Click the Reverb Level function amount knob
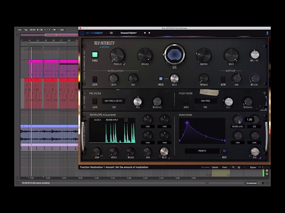Image resolution: width=285 pixels, height=213 pixels. [x=238, y=119]
